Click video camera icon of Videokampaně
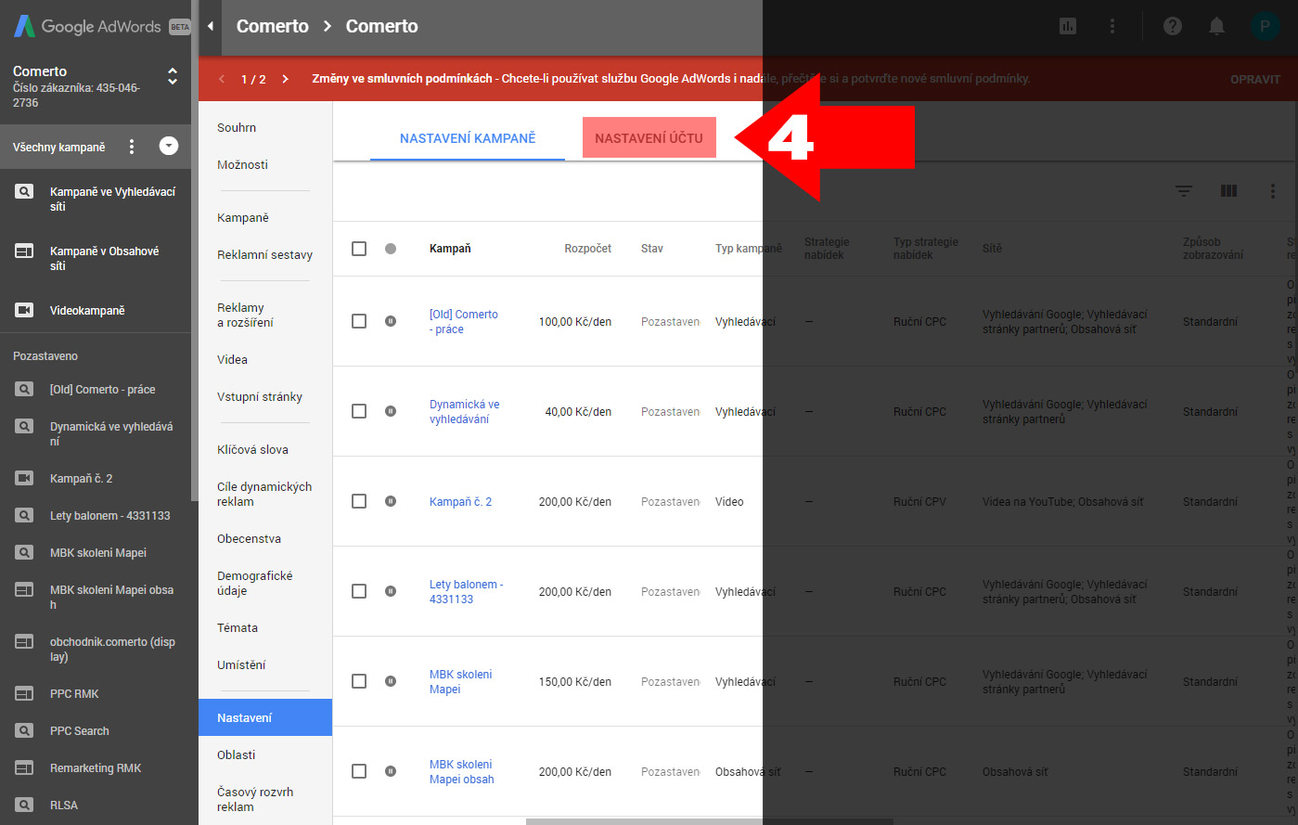 (25, 311)
